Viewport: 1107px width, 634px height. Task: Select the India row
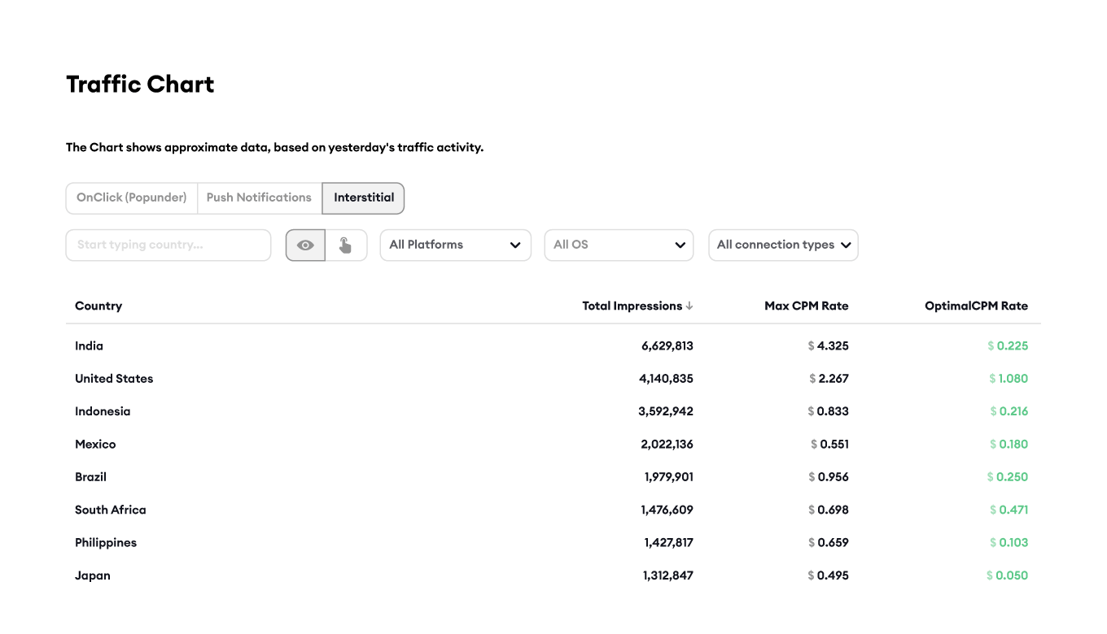pos(90,346)
